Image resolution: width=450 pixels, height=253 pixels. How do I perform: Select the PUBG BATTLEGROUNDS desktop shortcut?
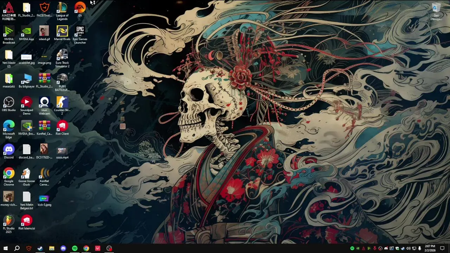coord(62,82)
